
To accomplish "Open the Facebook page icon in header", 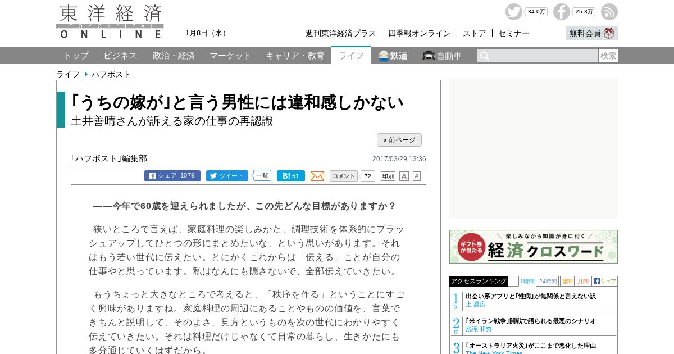I will click(x=561, y=12).
